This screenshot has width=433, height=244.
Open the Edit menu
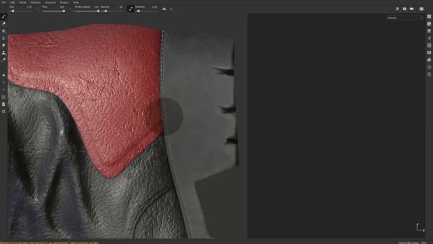12,3
